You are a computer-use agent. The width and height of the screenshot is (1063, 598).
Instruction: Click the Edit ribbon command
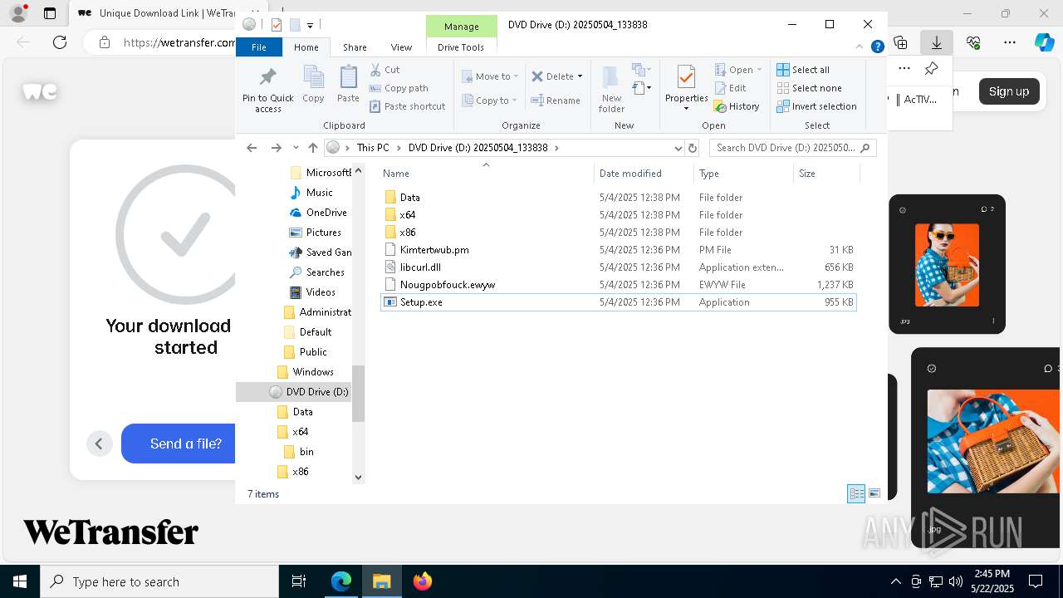[730, 88]
